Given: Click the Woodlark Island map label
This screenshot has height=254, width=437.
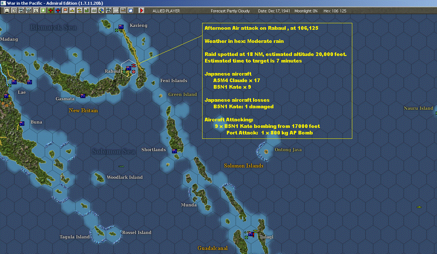Looking at the screenshot, I should (x=125, y=177).
